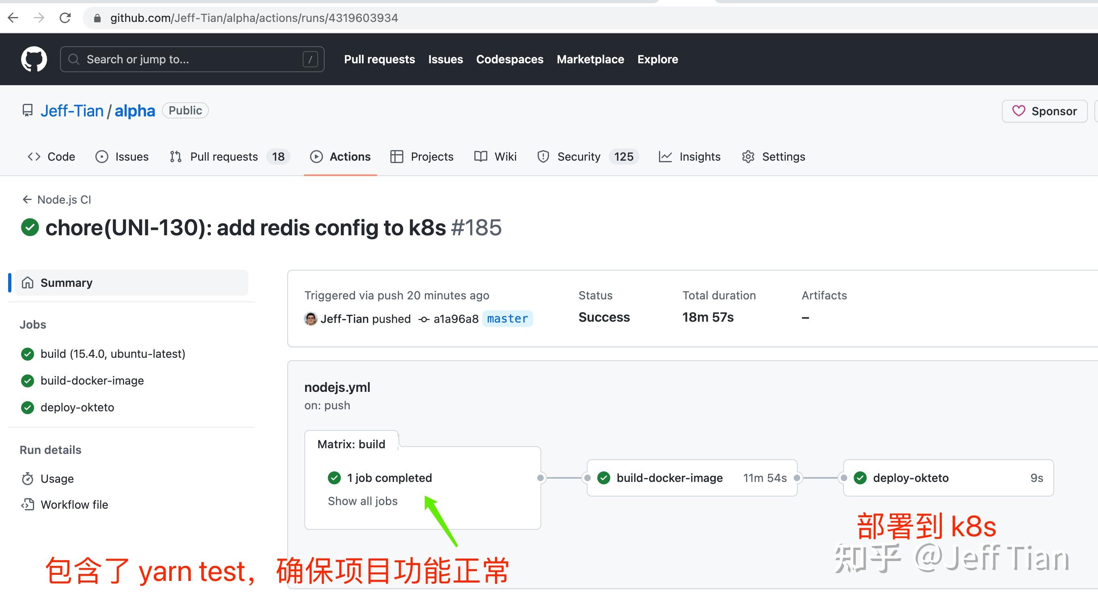1098x602 pixels.
Task: Open the Insights tab
Action: pos(690,157)
